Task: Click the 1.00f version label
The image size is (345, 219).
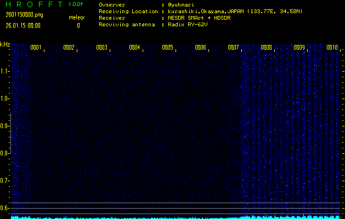Action: tap(76, 4)
